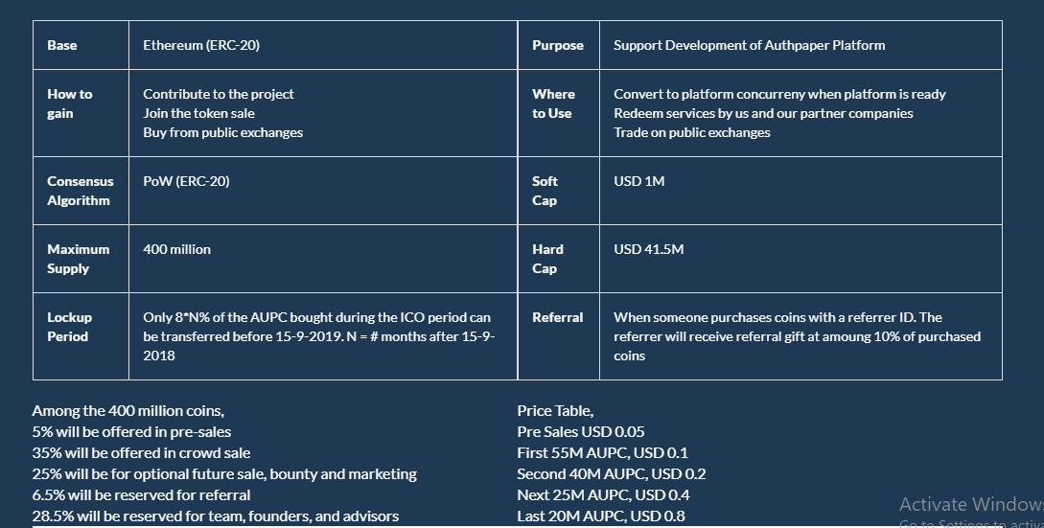Viewport: 1044px width, 528px height.
Task: Click "Trade on public exchanges" text
Action: [x=691, y=132]
